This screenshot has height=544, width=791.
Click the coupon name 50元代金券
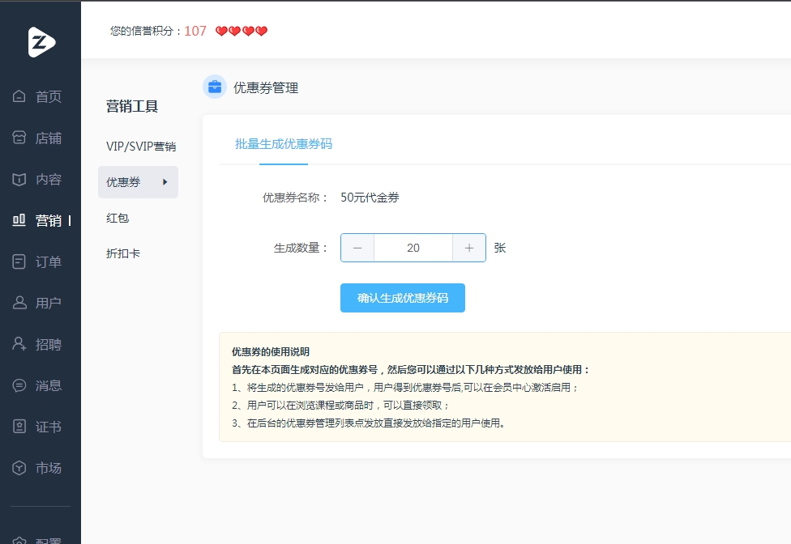pyautogui.click(x=370, y=198)
